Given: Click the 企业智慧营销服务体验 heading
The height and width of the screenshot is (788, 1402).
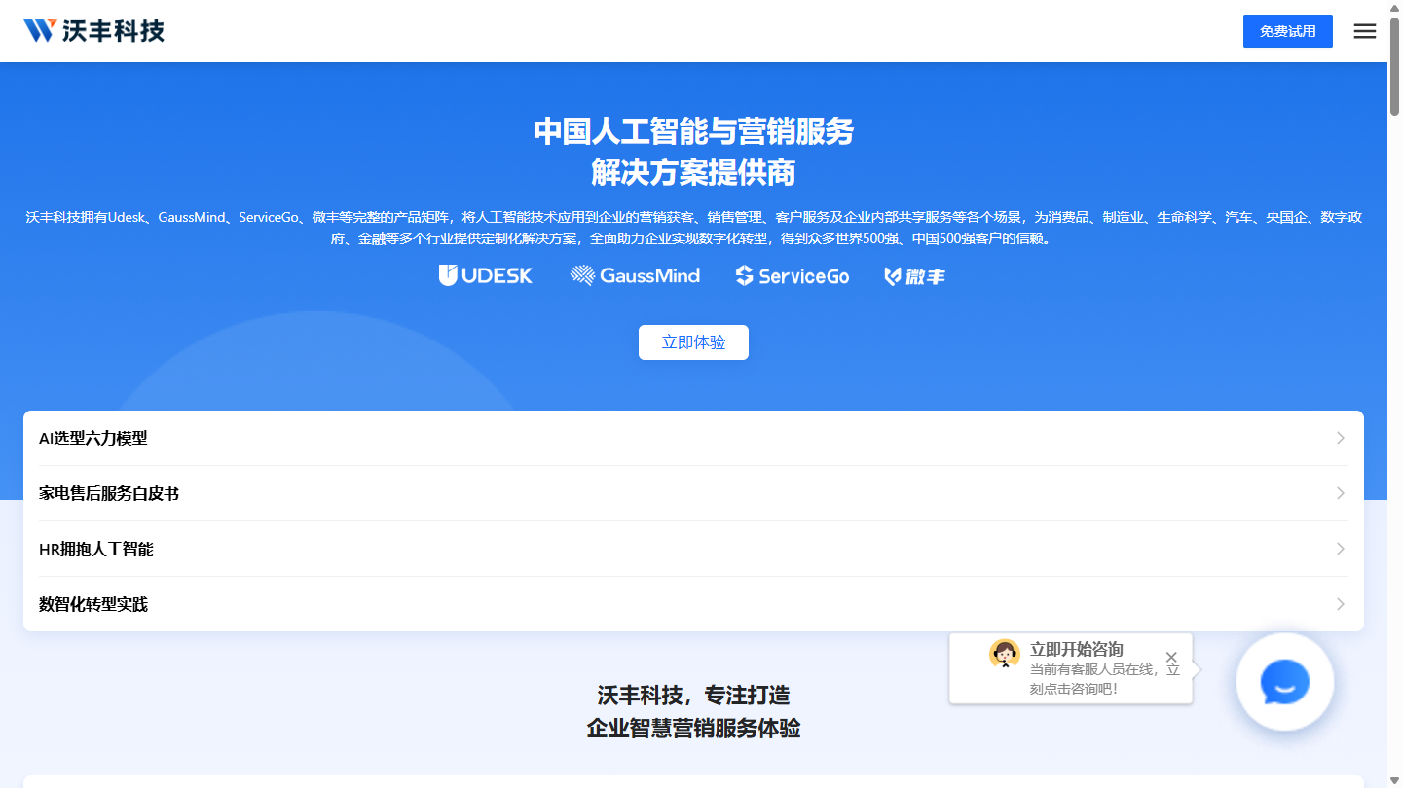Looking at the screenshot, I should pyautogui.click(x=693, y=728).
